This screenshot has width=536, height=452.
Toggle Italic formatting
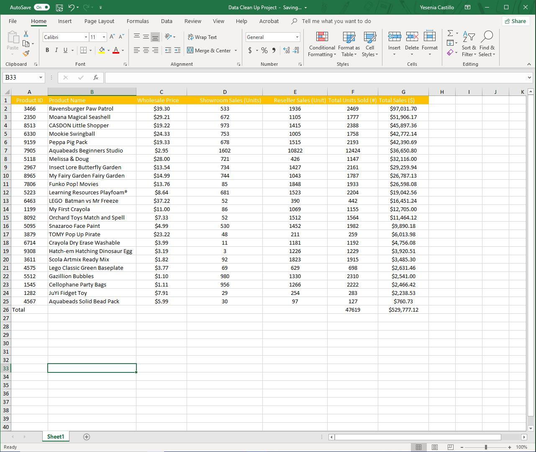56,50
